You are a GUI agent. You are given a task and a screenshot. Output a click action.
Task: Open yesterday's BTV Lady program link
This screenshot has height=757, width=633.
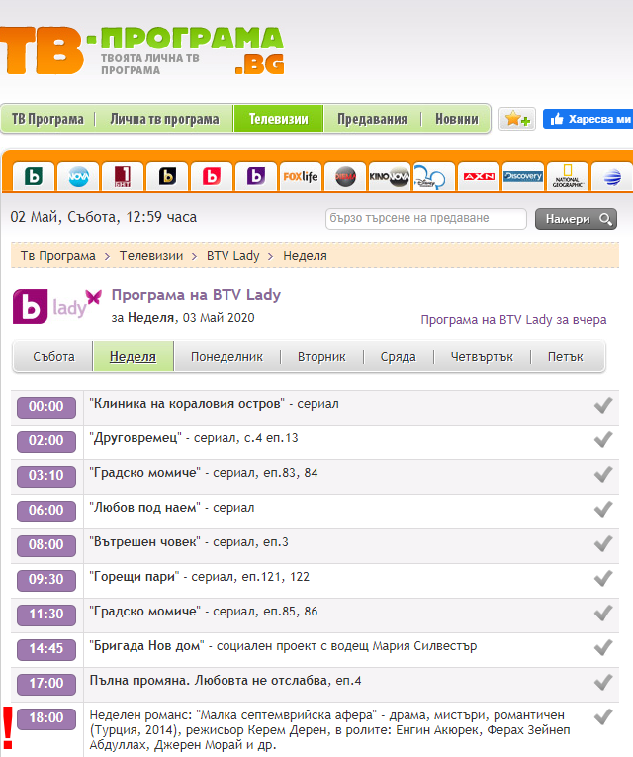(513, 319)
